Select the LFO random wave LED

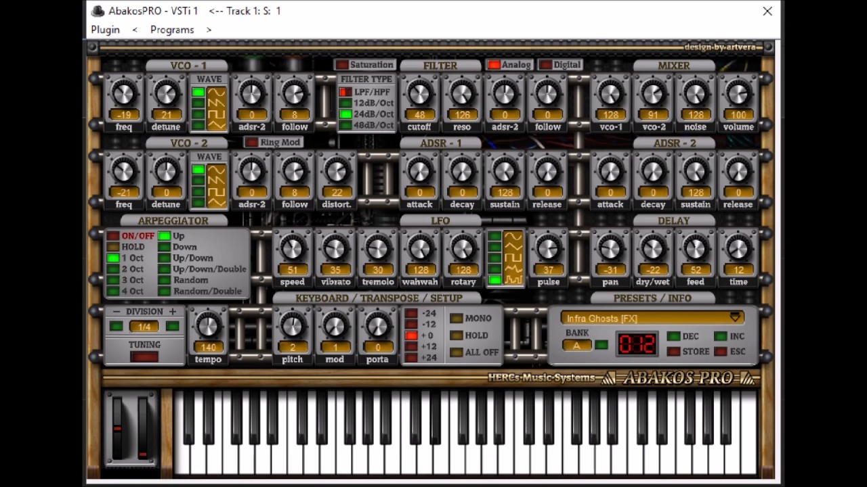[494, 280]
